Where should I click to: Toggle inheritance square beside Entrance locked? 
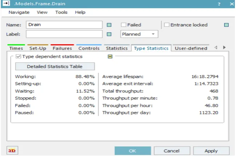[x=227, y=25]
